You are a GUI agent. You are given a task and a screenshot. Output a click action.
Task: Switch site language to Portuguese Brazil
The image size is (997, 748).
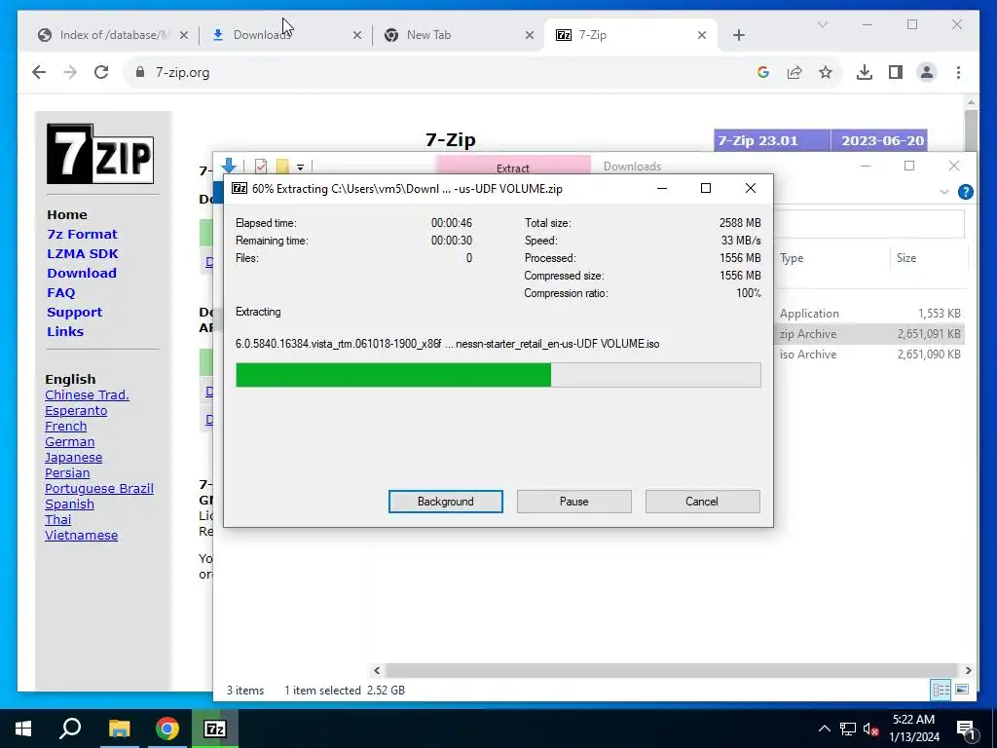click(x=99, y=489)
